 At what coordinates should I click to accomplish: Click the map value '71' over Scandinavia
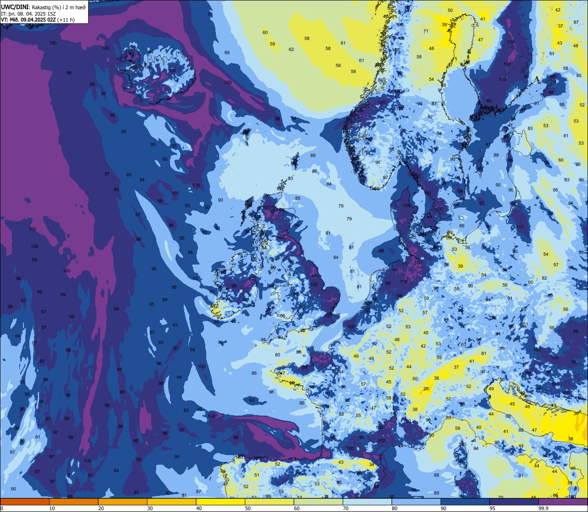(426, 31)
